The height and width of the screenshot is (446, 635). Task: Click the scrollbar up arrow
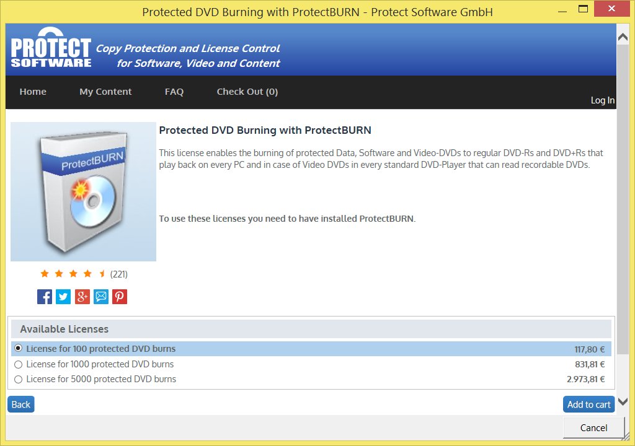tap(623, 37)
